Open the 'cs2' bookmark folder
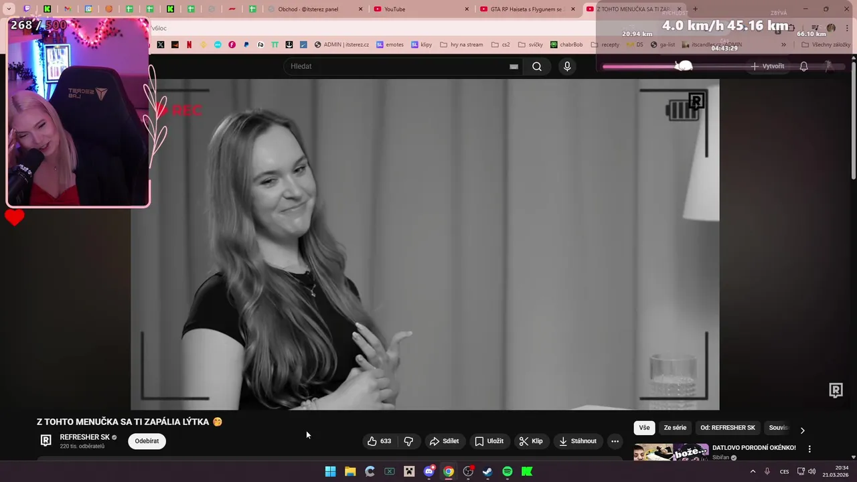This screenshot has width=857, height=482. click(501, 45)
